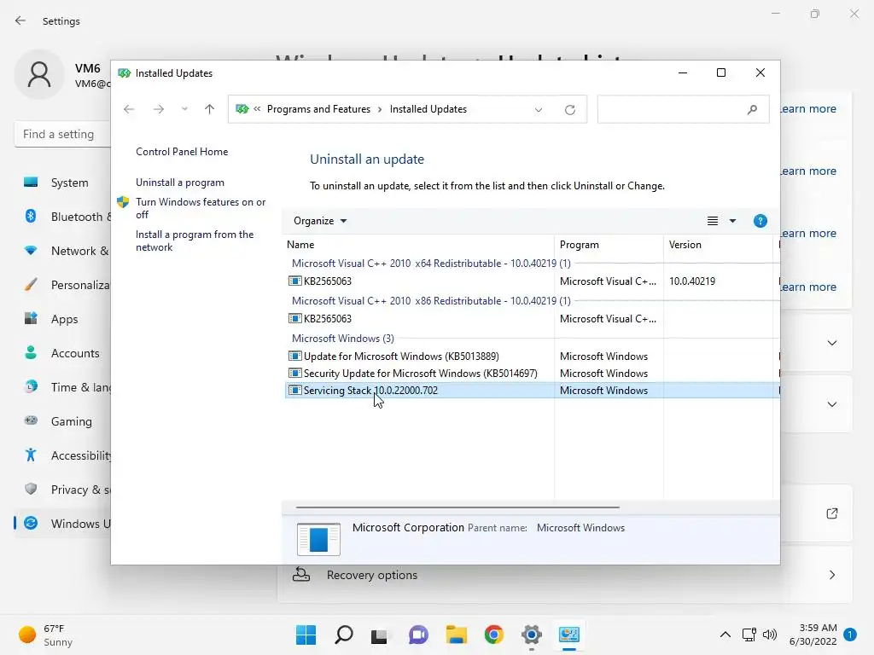Click the Gaming controller icon
This screenshot has height=655, width=874.
pos(32,420)
